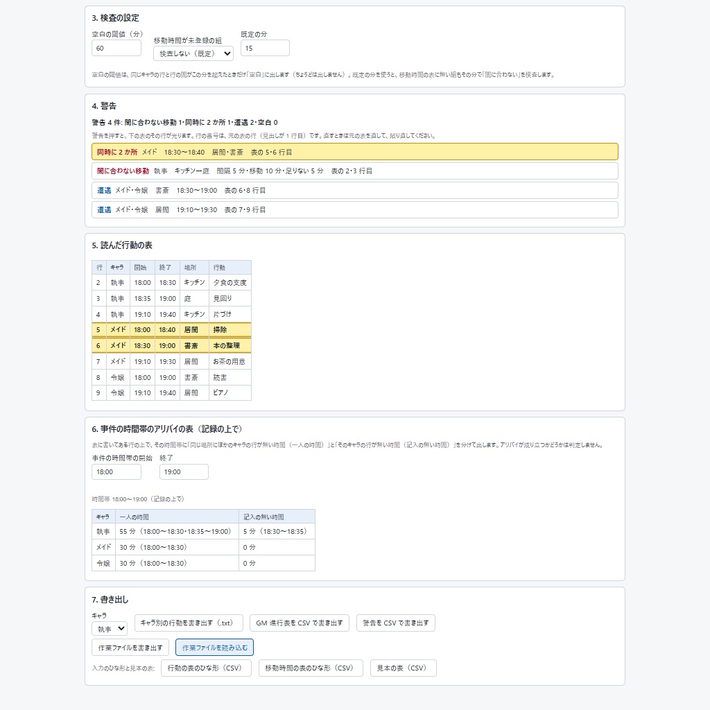Open the 移動時間が未登録の組 dropdown
Image resolution: width=710 pixels, height=710 pixels.
click(193, 53)
